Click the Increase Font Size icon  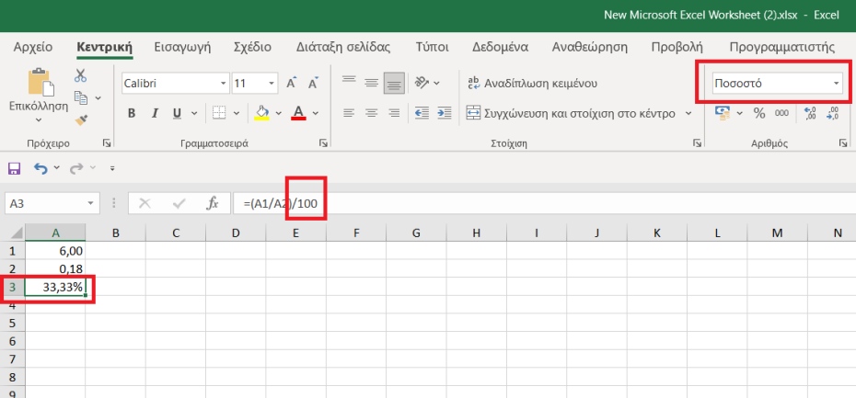coord(291,84)
